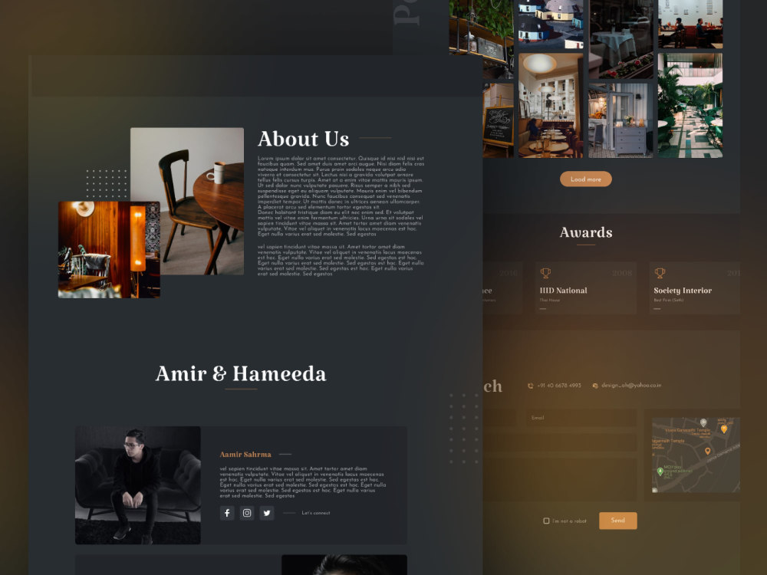Viewport: 767px width, 575px height.
Task: Open the gallery photo of the chalkboard sign
Action: (498, 120)
